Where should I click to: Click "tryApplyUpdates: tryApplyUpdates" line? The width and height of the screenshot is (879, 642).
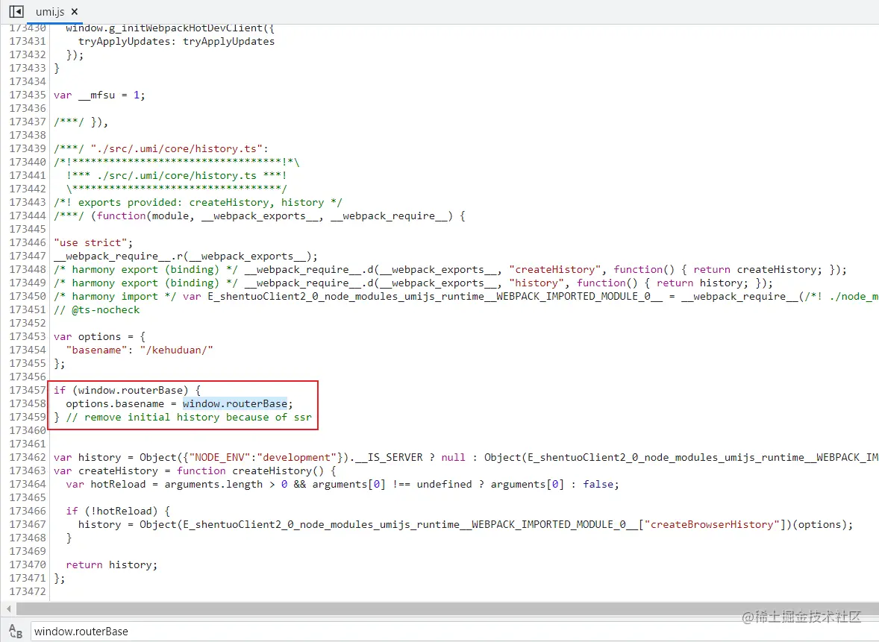click(177, 41)
